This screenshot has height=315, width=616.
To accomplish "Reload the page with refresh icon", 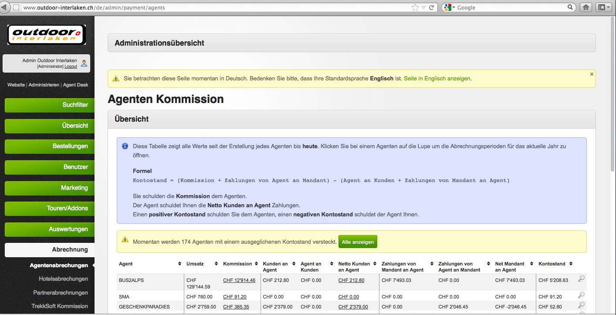I will [x=431, y=7].
